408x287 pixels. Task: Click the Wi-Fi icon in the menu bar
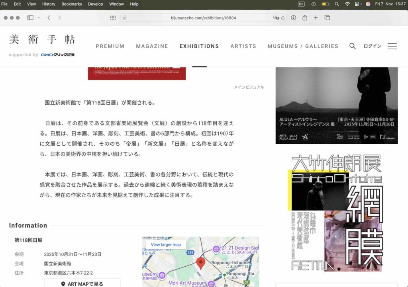click(347, 4)
